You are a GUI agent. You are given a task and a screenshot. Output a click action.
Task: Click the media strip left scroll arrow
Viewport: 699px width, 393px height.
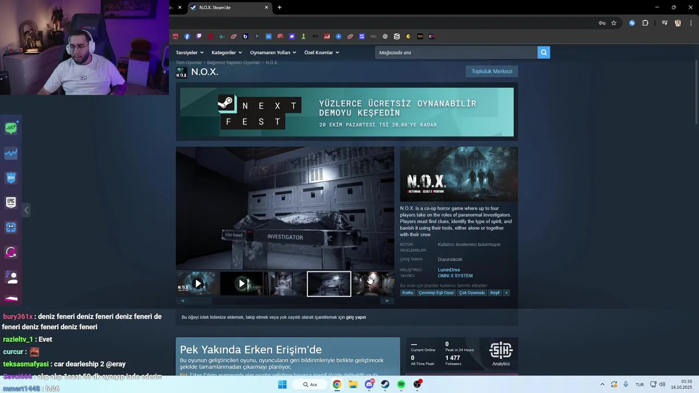182,301
